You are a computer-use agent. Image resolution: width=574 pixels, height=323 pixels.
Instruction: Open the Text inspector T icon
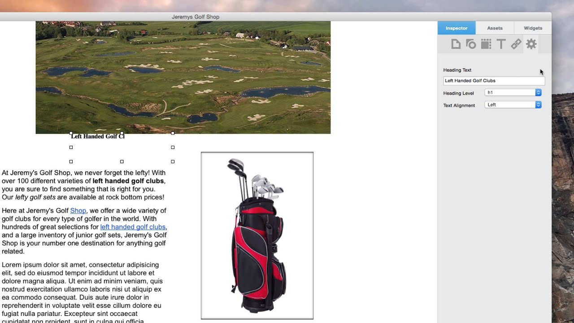click(x=501, y=44)
